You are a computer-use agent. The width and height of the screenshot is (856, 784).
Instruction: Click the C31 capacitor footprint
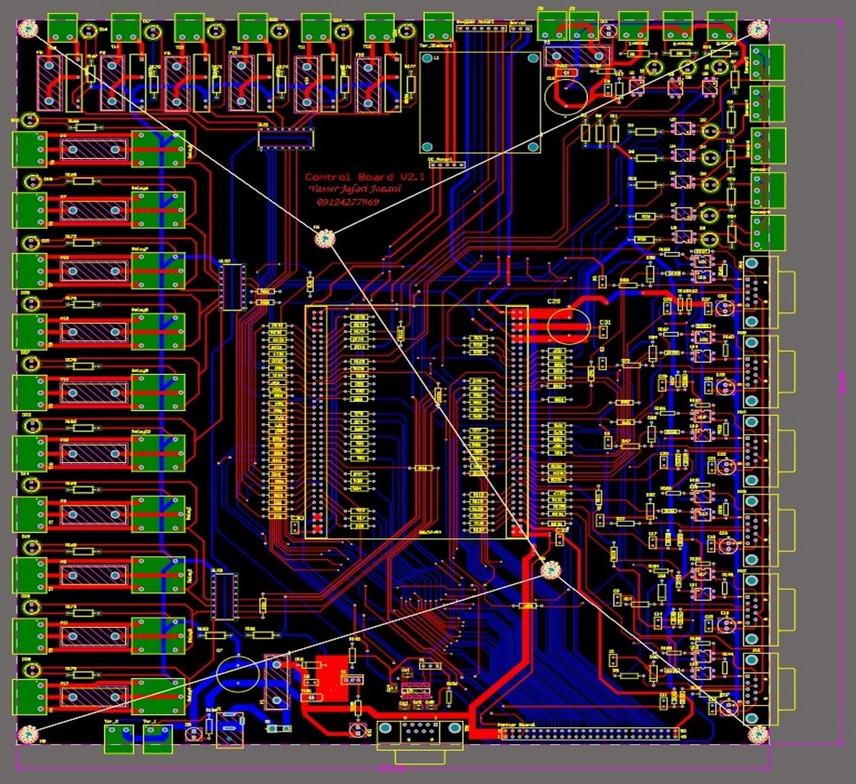603,332
